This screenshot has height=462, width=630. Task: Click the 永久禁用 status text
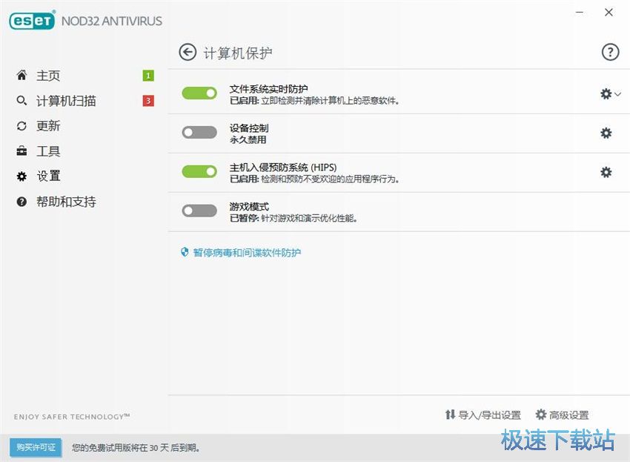pyautogui.click(x=248, y=139)
